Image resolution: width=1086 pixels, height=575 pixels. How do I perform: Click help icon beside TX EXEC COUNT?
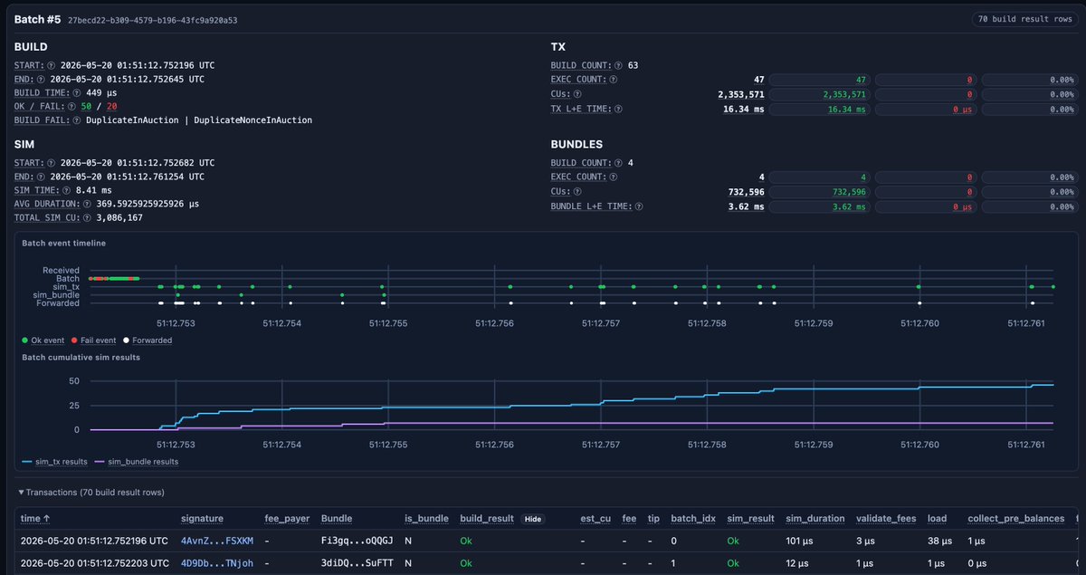click(x=614, y=80)
